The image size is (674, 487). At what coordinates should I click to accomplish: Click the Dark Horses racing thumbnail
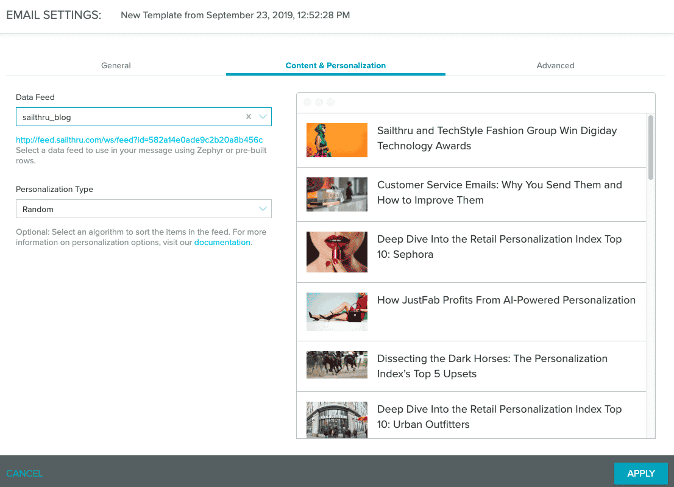336,364
